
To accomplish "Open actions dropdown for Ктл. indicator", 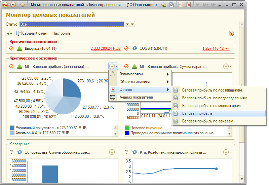I will coord(227,152).
